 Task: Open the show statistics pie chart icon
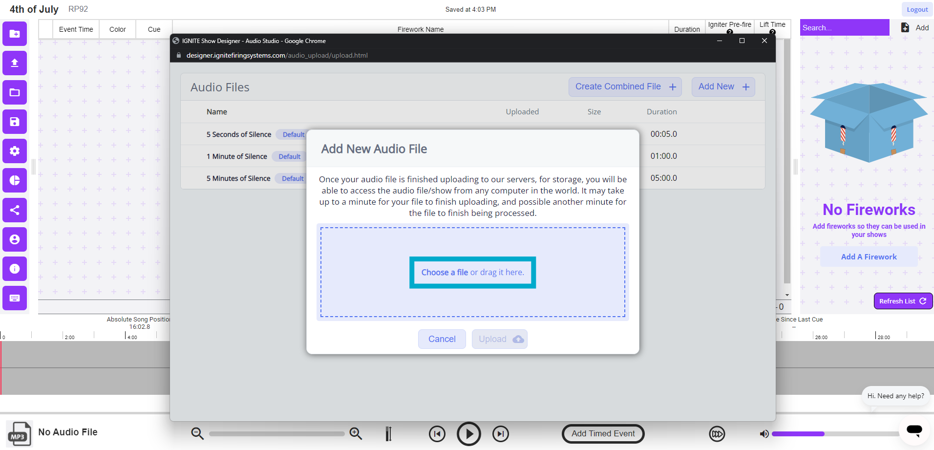(x=14, y=180)
